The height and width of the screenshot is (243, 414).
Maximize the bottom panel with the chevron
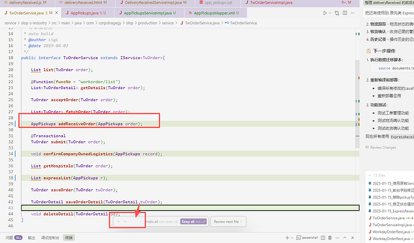point(345,238)
